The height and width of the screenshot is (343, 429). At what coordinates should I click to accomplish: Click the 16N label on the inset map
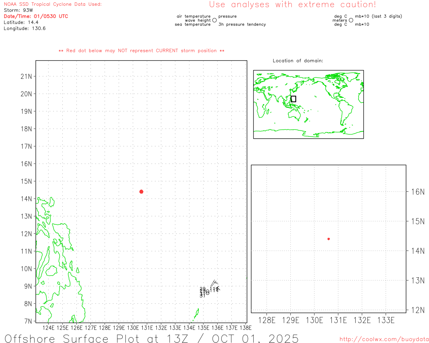click(418, 192)
